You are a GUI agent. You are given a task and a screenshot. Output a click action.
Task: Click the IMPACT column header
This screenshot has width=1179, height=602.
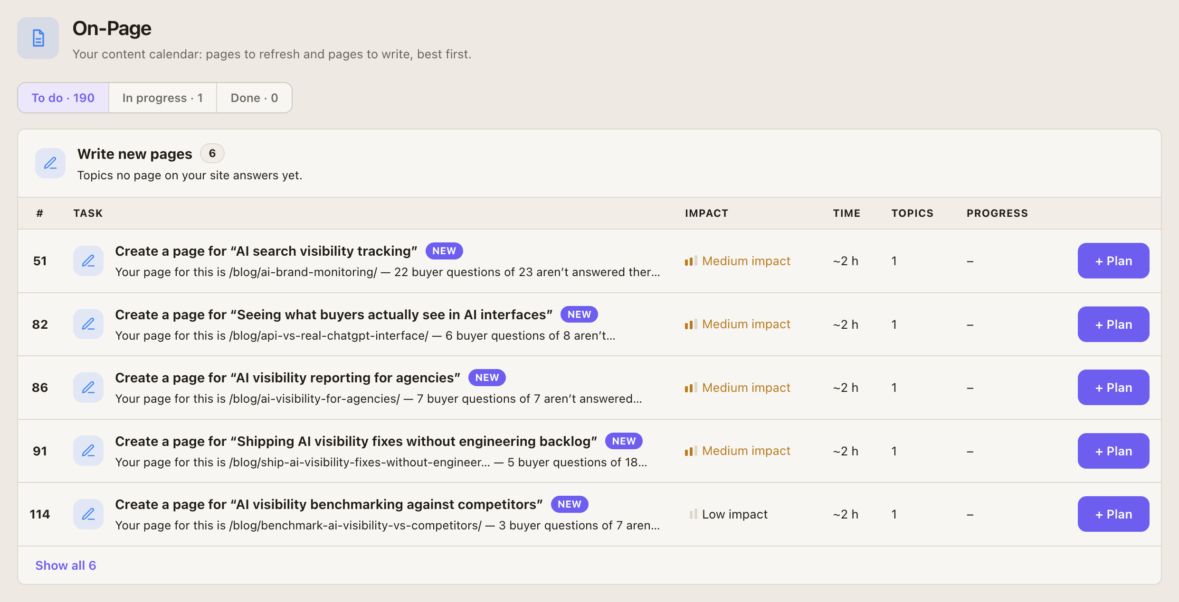click(x=706, y=213)
